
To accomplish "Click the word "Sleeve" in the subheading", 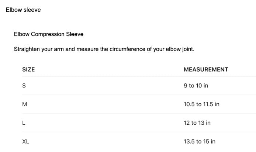I will [x=75, y=34].
